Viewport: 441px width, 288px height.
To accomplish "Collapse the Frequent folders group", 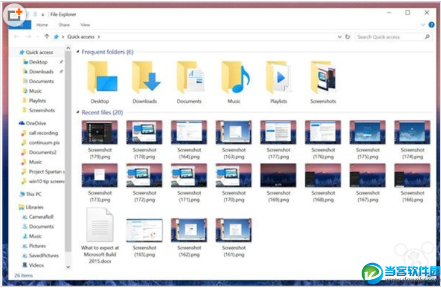I will [x=78, y=52].
